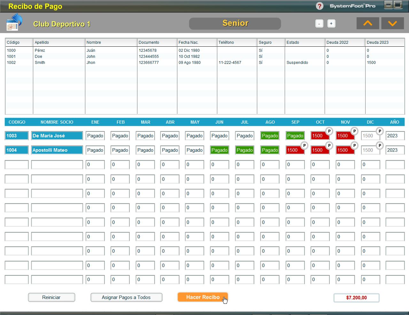Go to previous category with up arrow
The height and width of the screenshot is (315, 409).
pos(368,23)
